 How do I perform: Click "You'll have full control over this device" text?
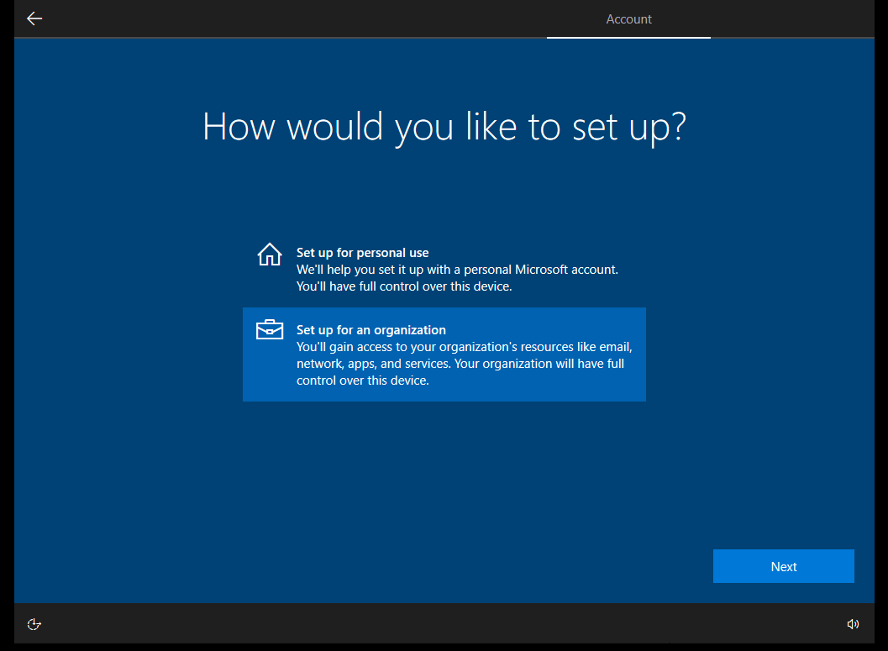[x=415, y=286]
